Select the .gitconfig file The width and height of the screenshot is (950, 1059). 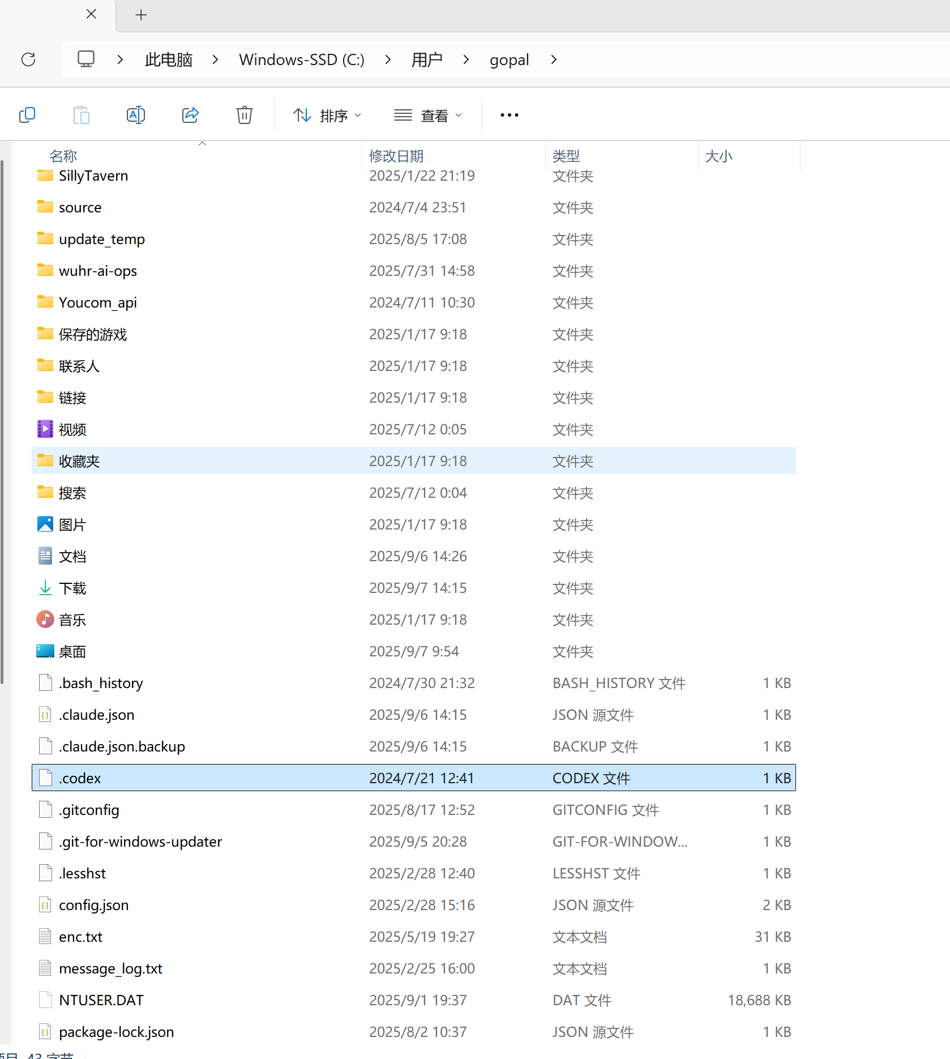tap(414, 810)
